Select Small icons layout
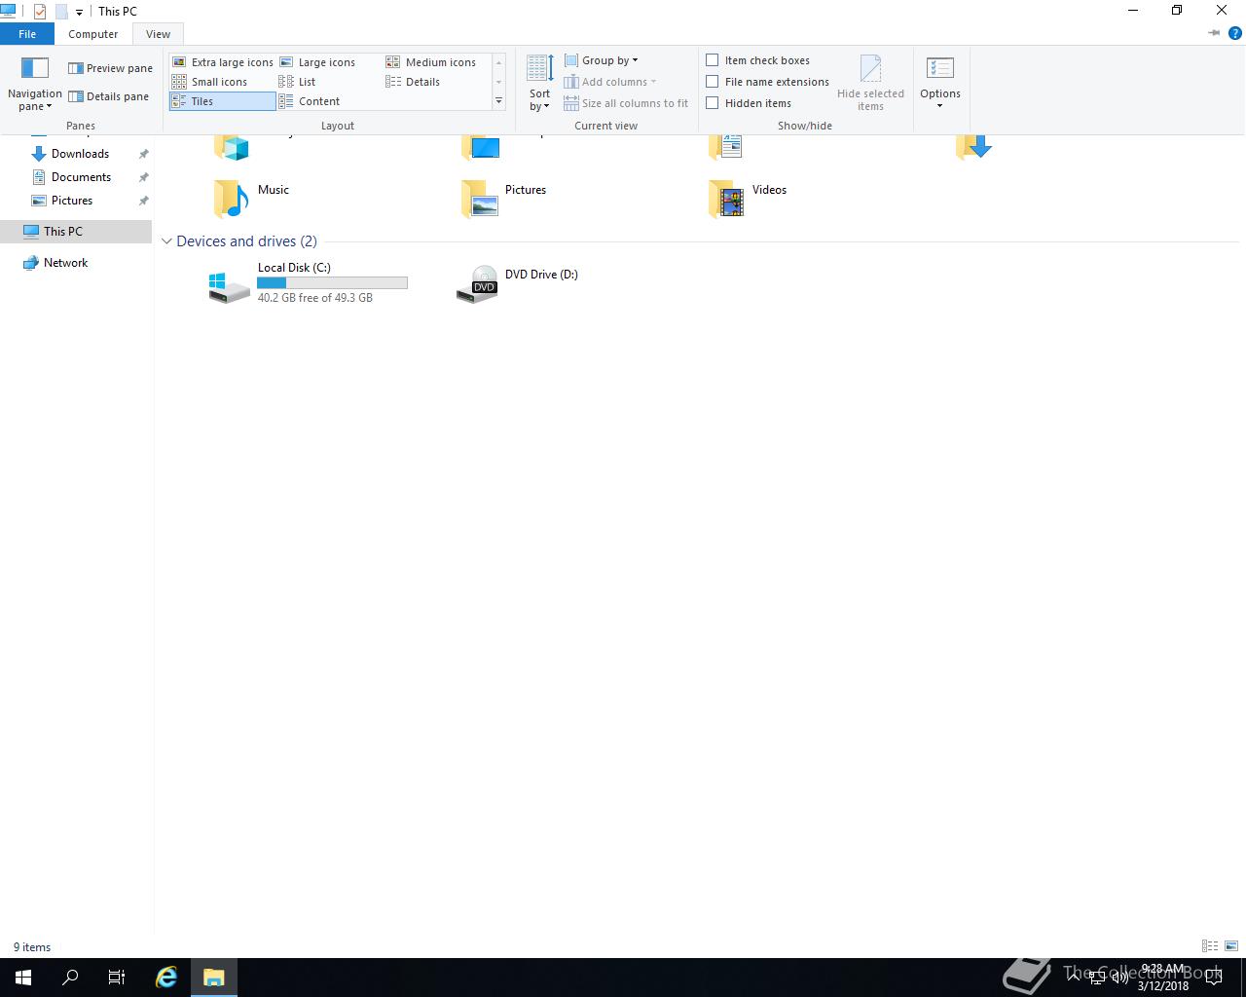 (210, 82)
